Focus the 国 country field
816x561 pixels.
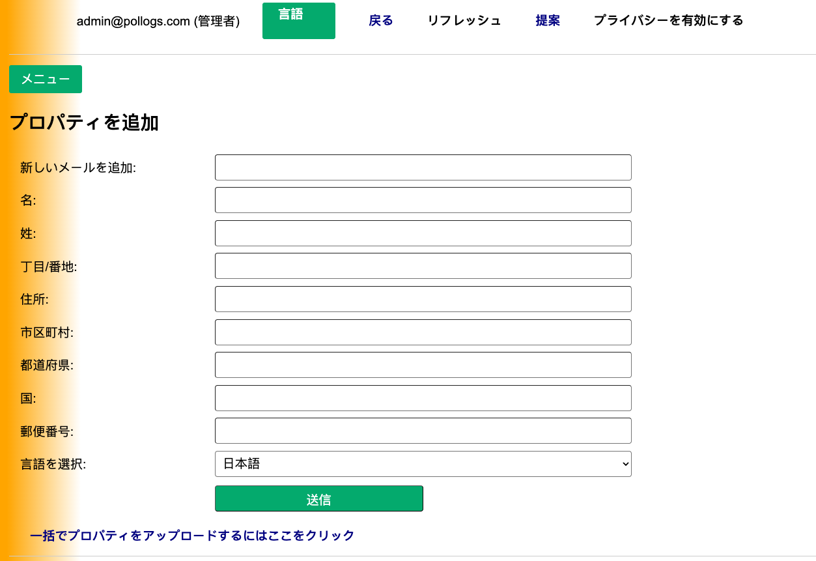[x=423, y=397]
